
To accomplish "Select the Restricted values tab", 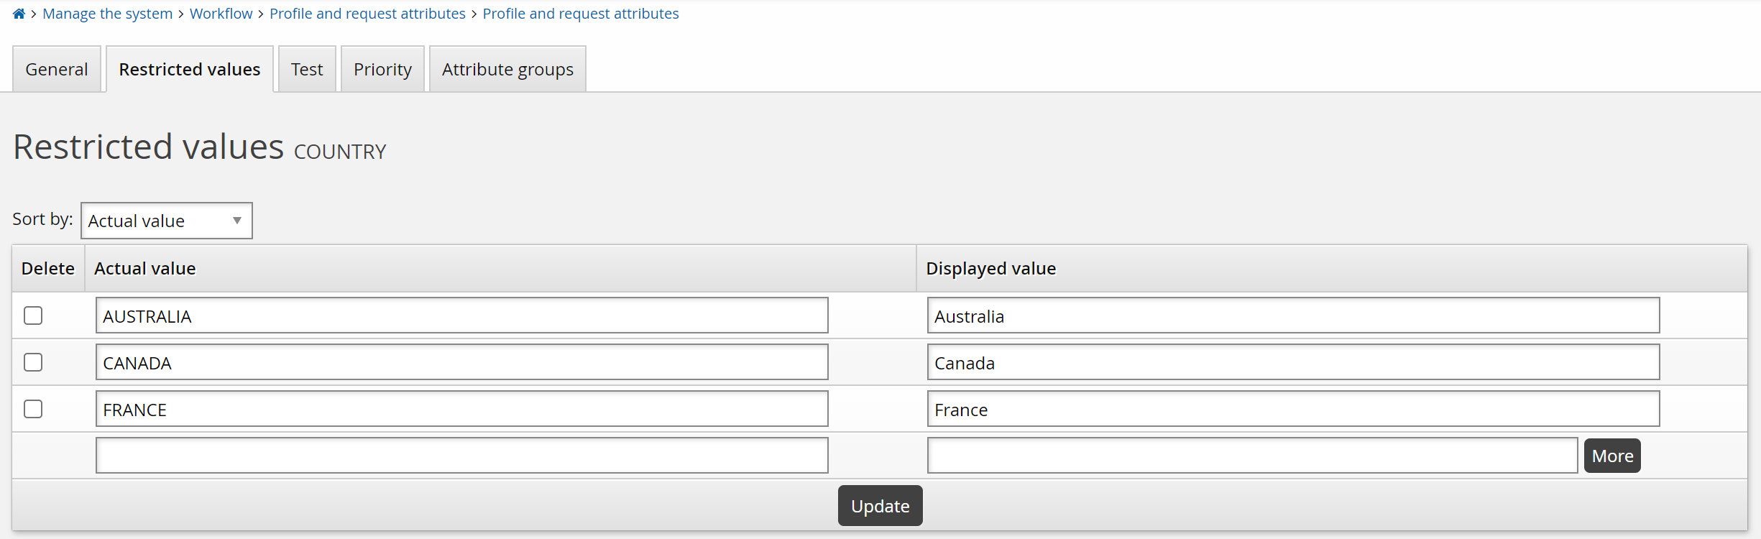I will coord(190,70).
